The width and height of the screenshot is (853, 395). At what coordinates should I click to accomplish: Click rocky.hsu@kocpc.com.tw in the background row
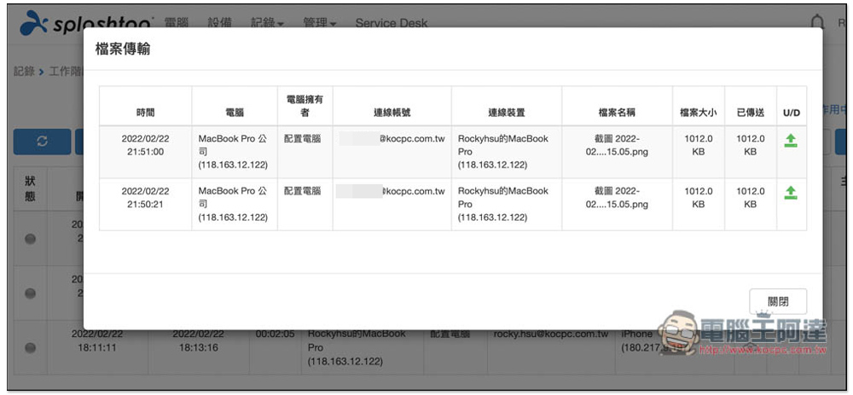click(x=550, y=334)
